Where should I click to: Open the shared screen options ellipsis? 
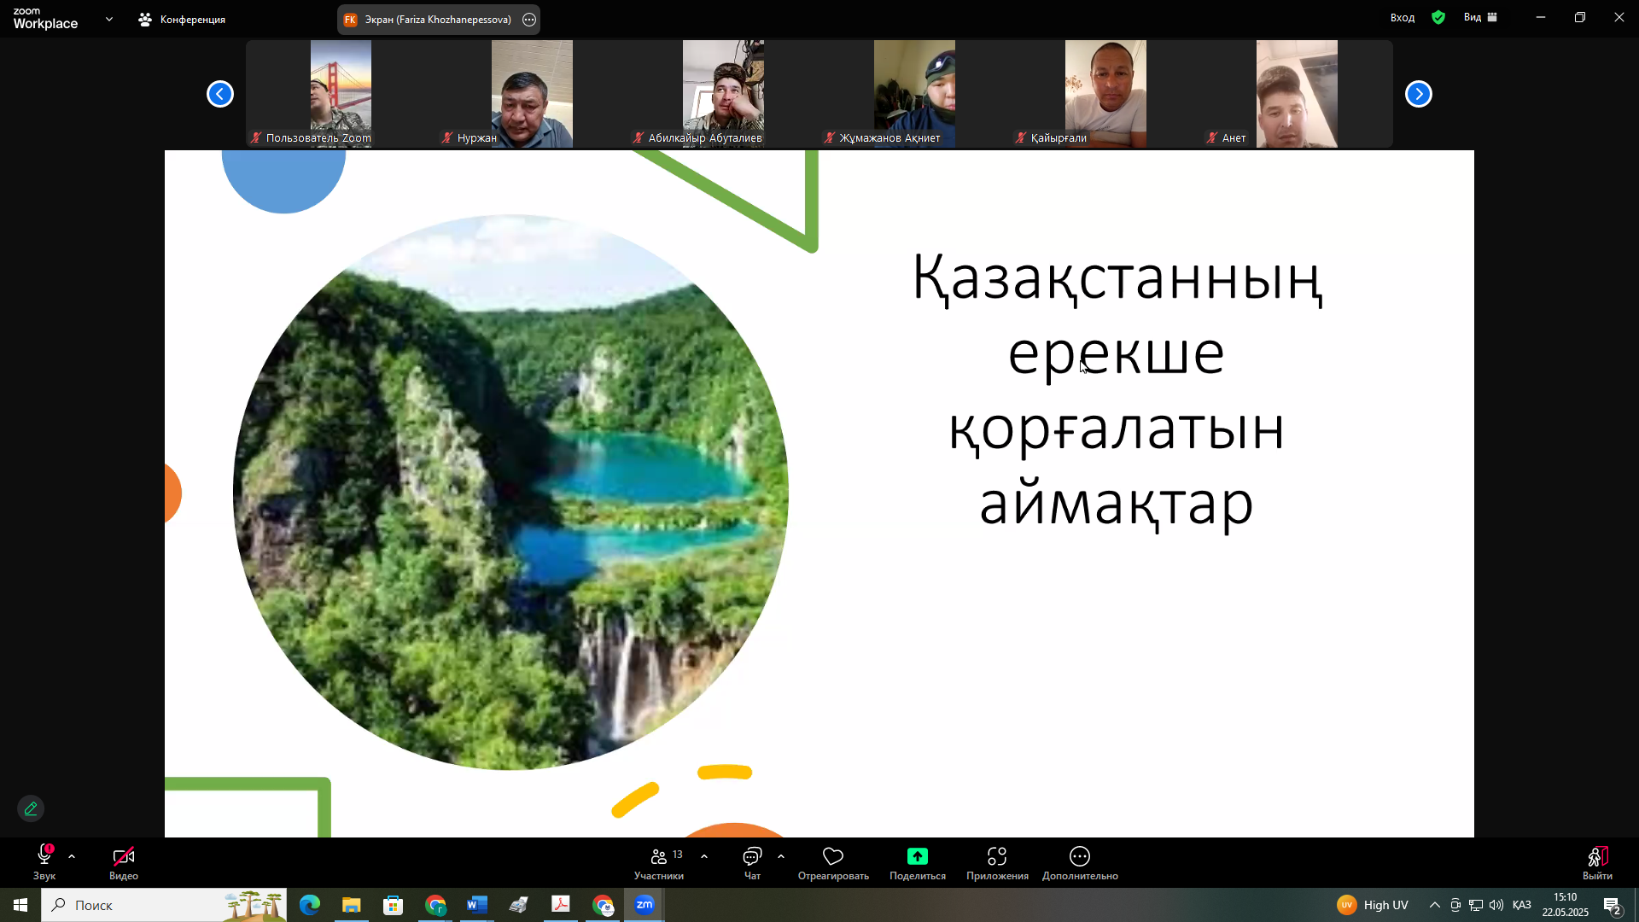pos(529,20)
